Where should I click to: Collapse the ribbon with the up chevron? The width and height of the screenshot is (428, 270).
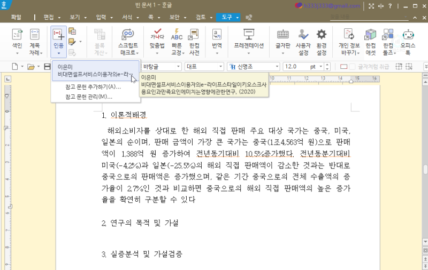[415, 18]
